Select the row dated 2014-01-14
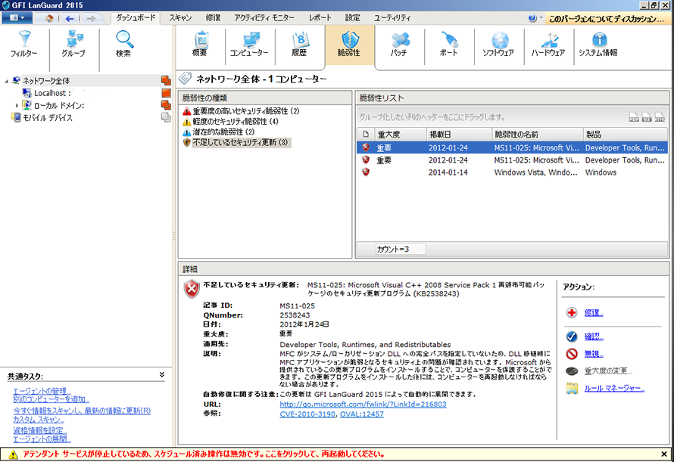 [513, 172]
